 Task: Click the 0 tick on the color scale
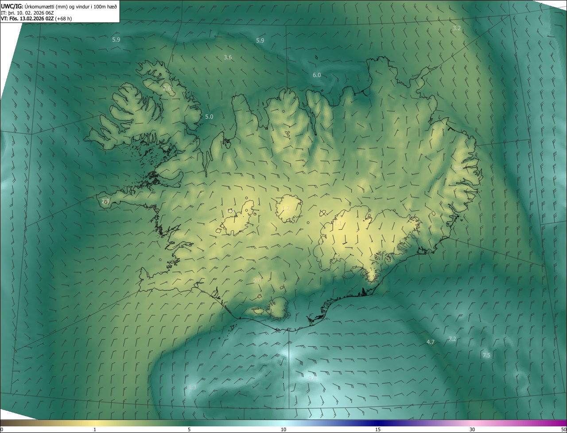click(x=2, y=429)
